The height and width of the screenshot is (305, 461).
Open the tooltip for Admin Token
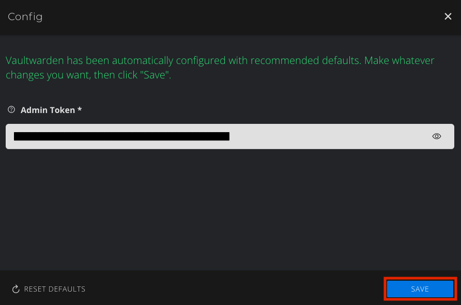click(11, 110)
